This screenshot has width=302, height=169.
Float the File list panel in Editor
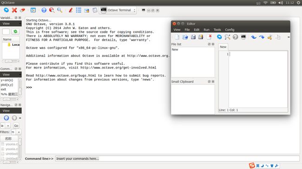tap(209, 44)
